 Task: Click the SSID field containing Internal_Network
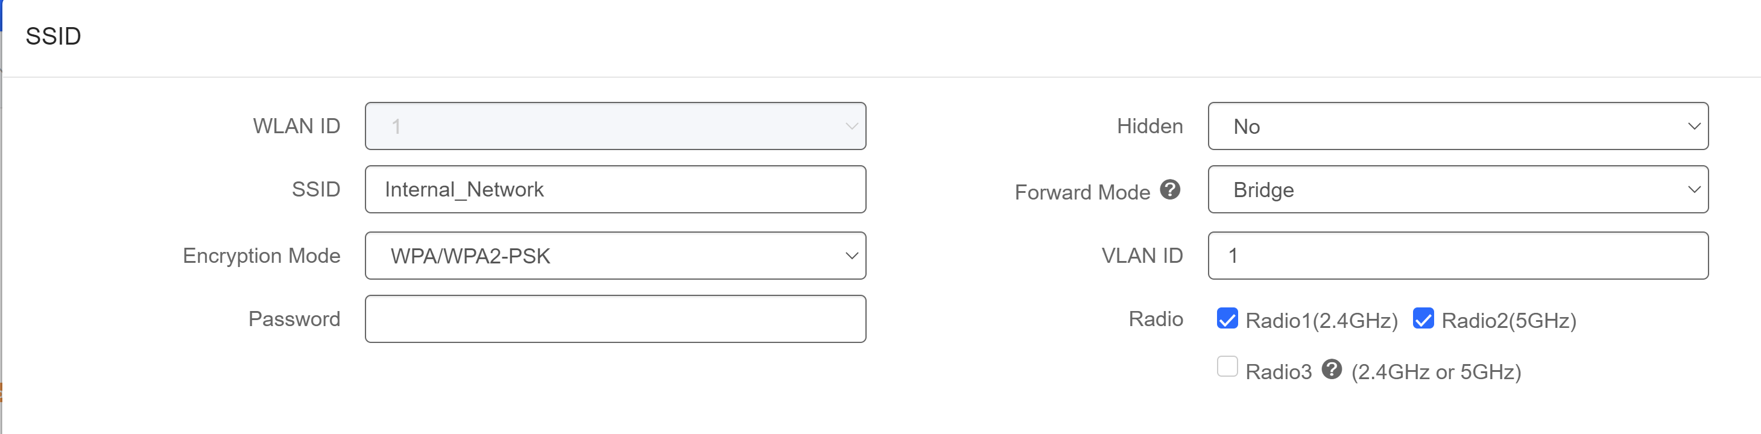615,189
